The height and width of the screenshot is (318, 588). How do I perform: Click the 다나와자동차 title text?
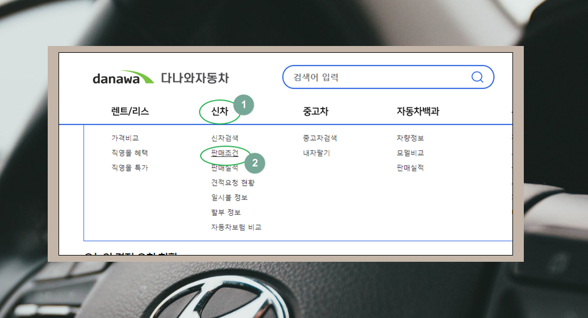coord(195,78)
